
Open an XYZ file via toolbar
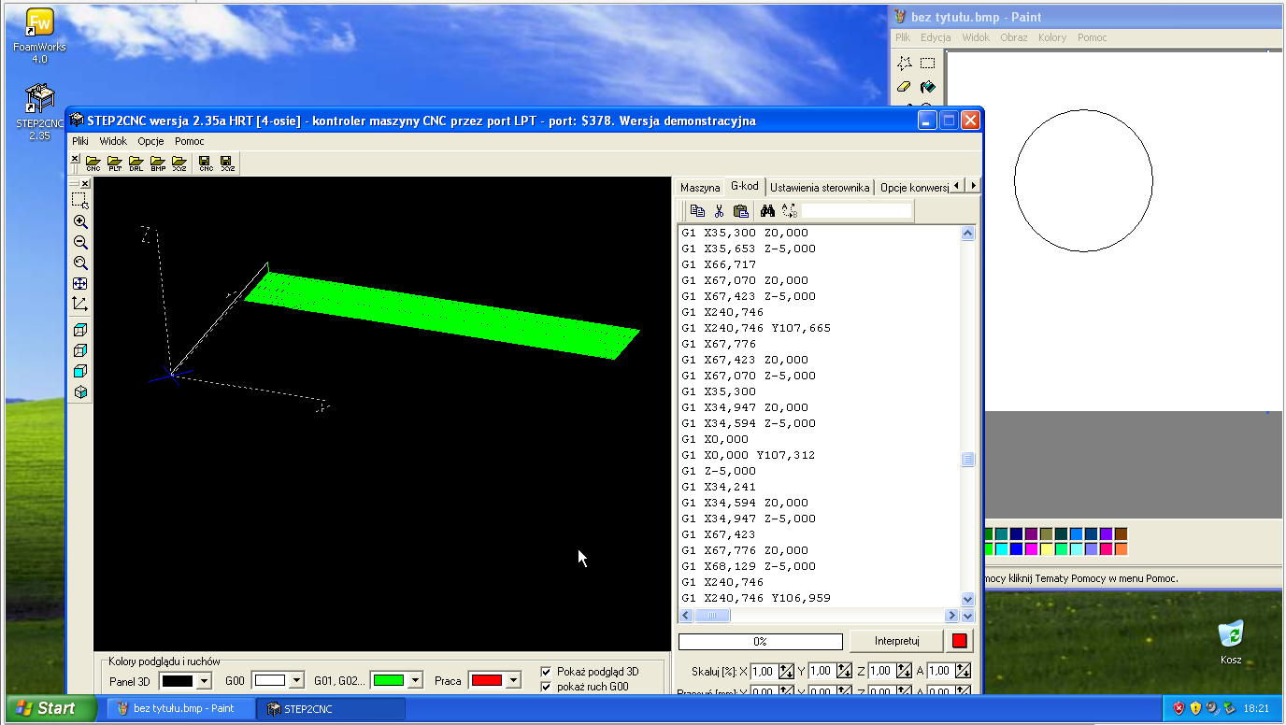179,163
